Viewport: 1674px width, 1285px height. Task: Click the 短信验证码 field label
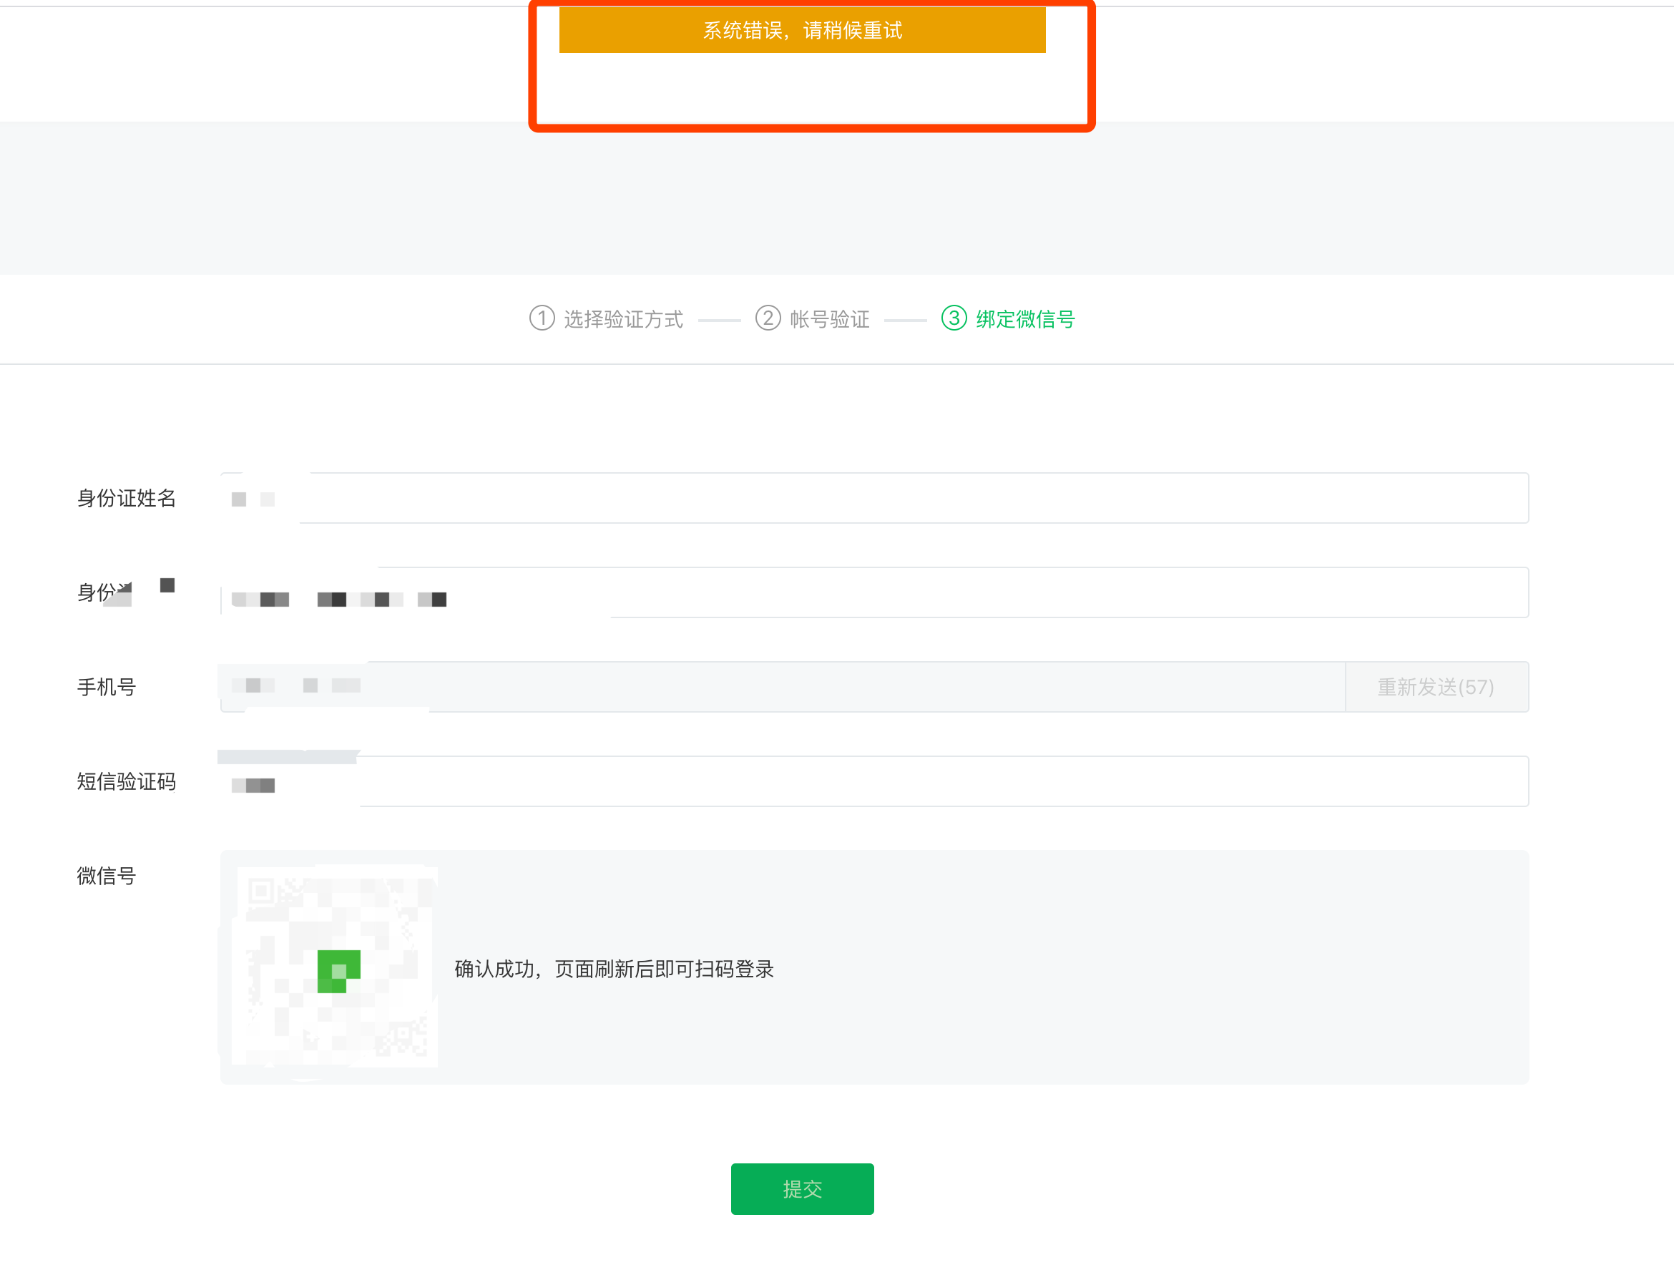127,782
